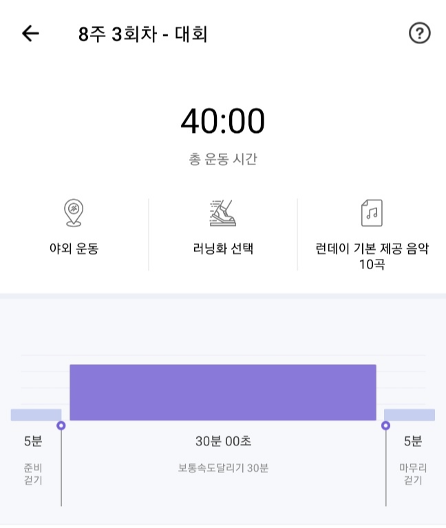Select the cool-down walking segment bar
This screenshot has height=528, width=446.
click(x=409, y=414)
